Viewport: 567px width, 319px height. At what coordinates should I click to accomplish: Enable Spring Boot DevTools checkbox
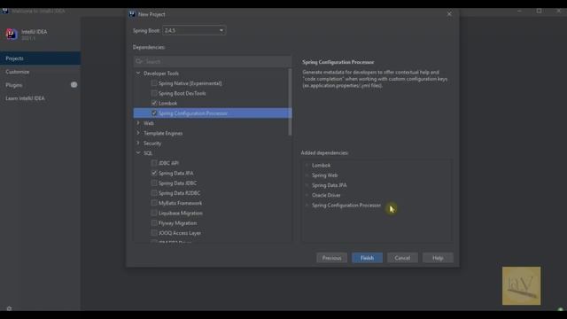[x=154, y=93]
